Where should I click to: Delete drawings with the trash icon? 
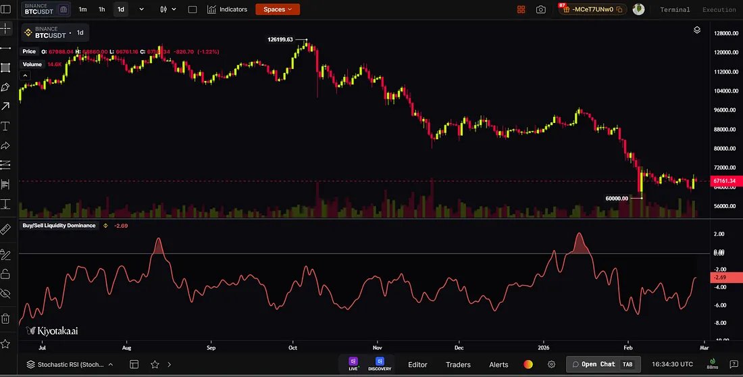point(5,318)
